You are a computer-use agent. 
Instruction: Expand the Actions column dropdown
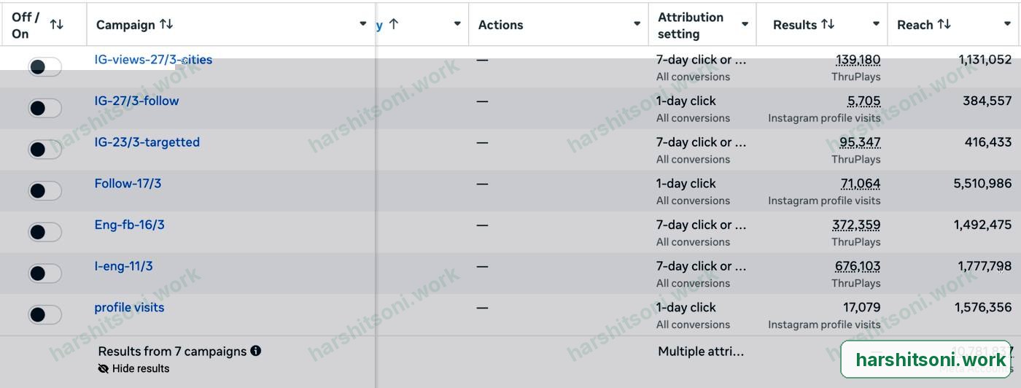tap(637, 24)
